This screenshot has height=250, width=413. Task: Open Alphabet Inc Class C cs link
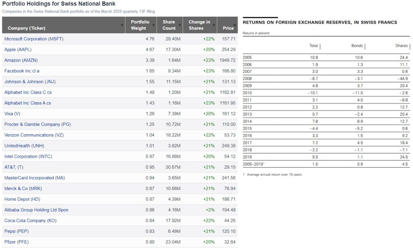coord(28,92)
